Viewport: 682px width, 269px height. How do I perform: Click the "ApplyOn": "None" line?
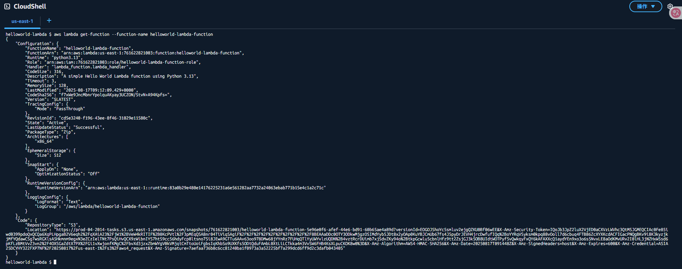(56, 169)
